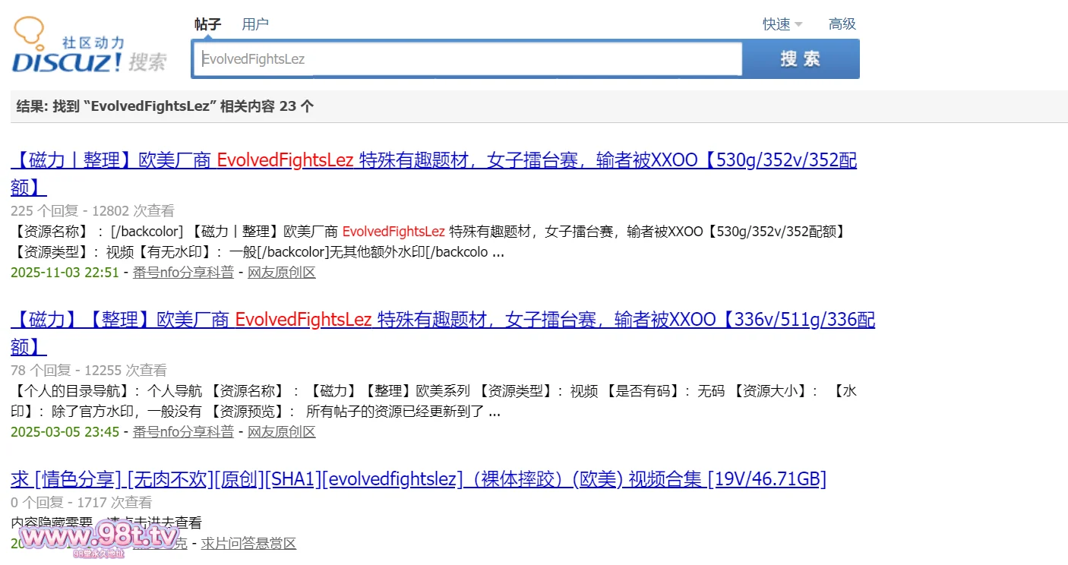Click 番号nfo分享科普 under the first result
This screenshot has width=1068, height=565.
pyautogui.click(x=183, y=273)
